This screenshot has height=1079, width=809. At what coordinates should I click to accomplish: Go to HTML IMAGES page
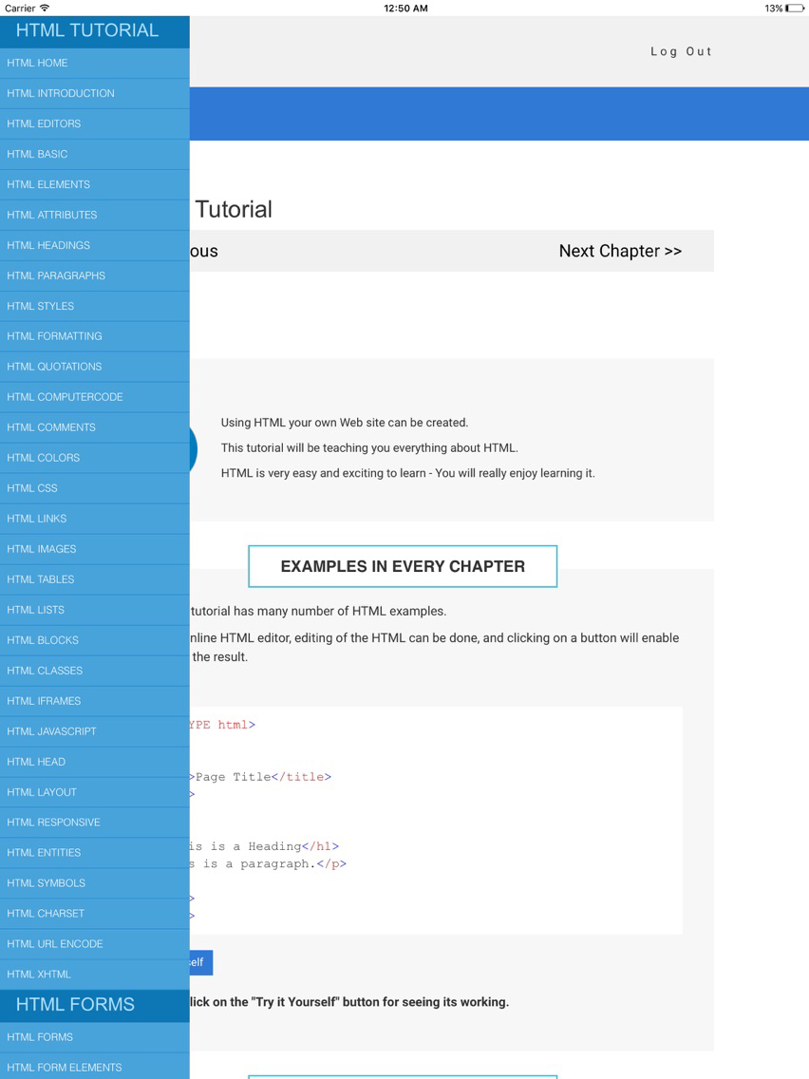point(94,548)
